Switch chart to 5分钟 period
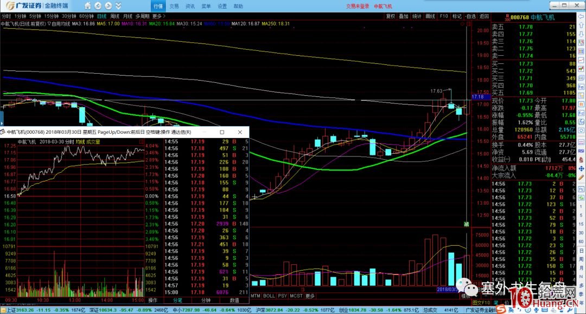586x314 pixels. pos(35,16)
